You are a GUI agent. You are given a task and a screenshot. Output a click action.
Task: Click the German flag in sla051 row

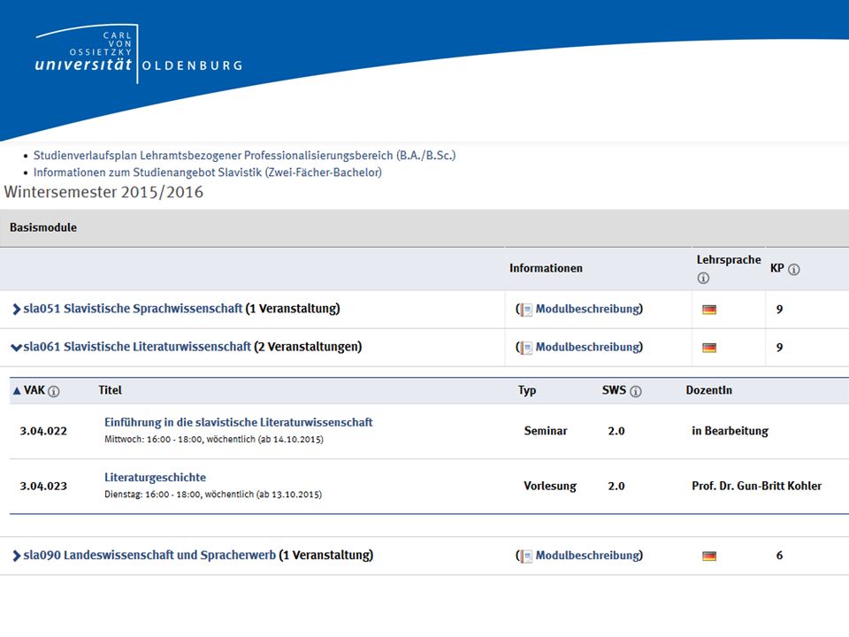[709, 310]
